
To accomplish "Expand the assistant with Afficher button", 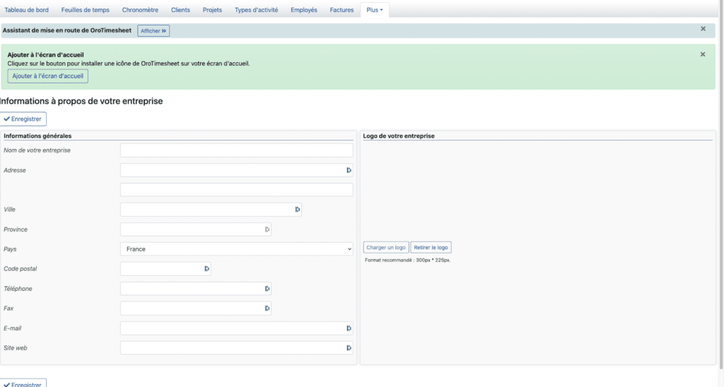I will pyautogui.click(x=153, y=31).
